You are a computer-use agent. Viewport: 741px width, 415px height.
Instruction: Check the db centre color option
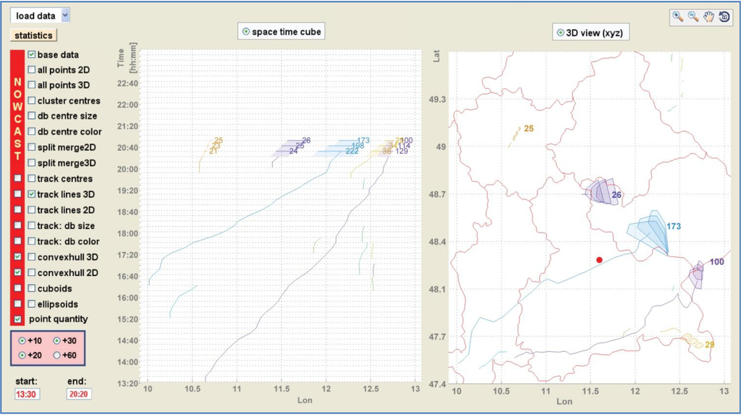pos(32,132)
